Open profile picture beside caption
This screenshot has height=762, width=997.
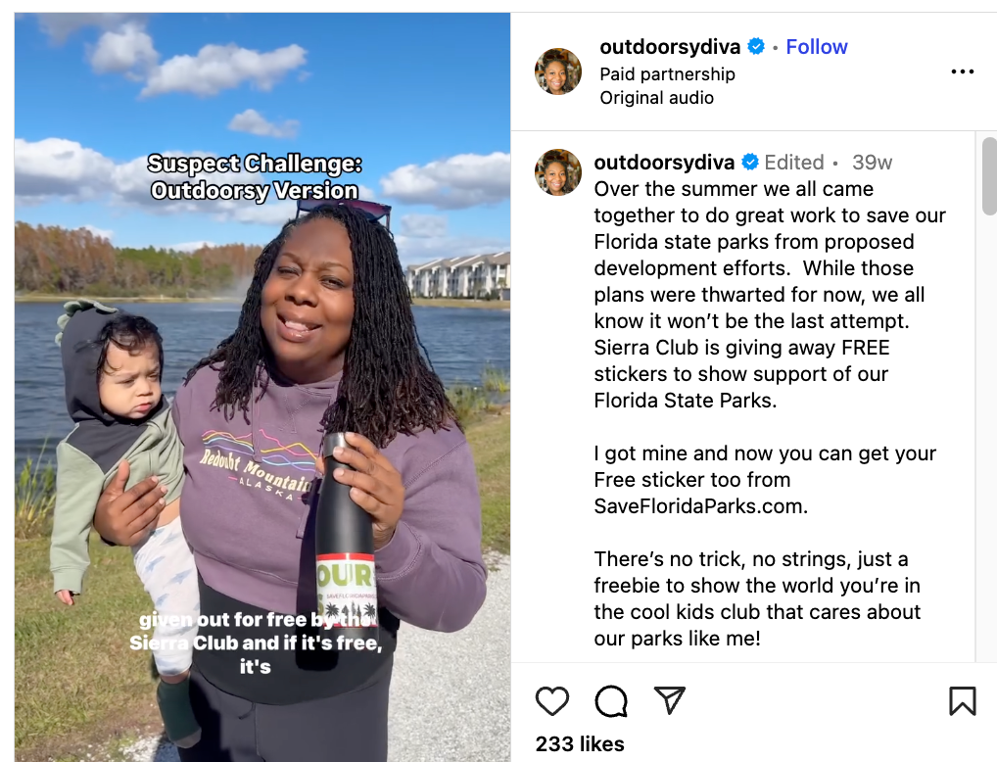pyautogui.click(x=557, y=172)
